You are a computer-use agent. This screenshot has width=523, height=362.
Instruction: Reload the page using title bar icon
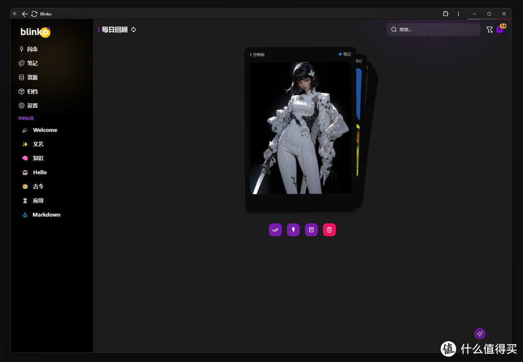[x=34, y=14]
